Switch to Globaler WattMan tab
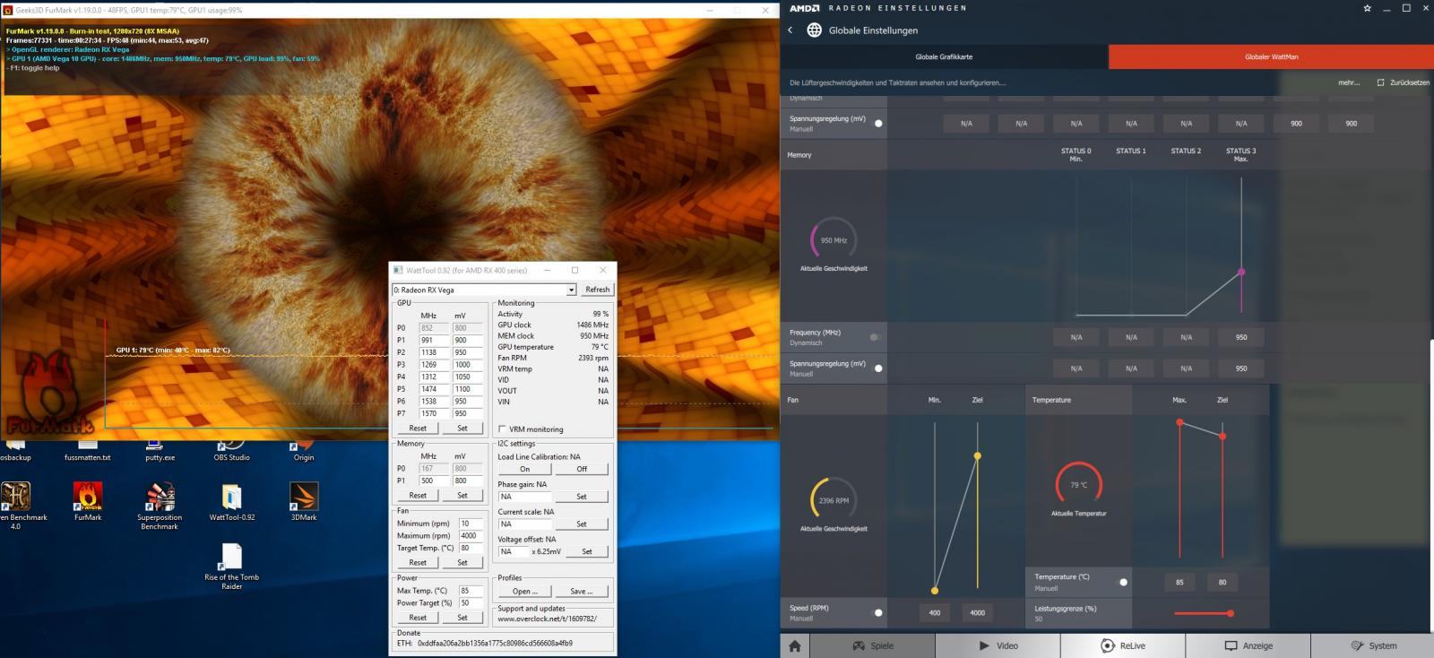The image size is (1434, 658). tap(1271, 56)
